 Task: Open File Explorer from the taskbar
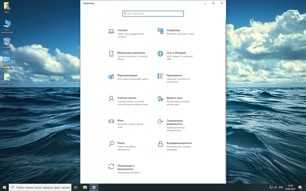85,187
